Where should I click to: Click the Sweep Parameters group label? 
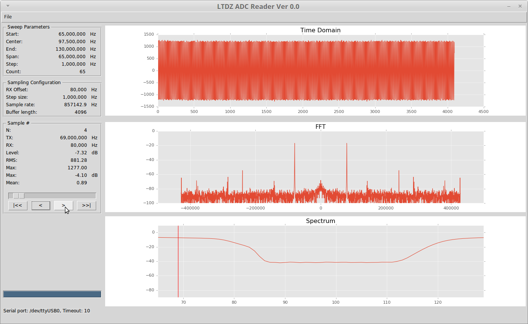[29, 27]
